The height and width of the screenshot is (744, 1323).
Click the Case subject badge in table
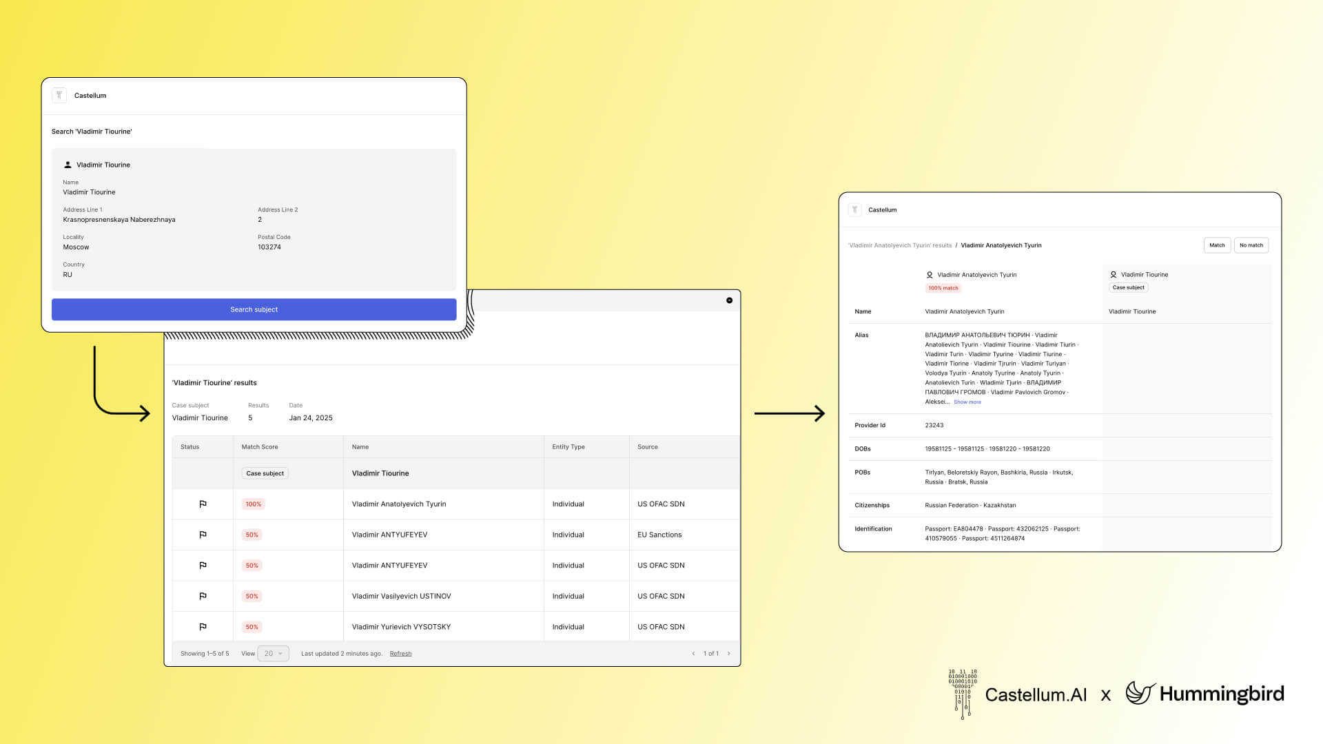point(265,473)
